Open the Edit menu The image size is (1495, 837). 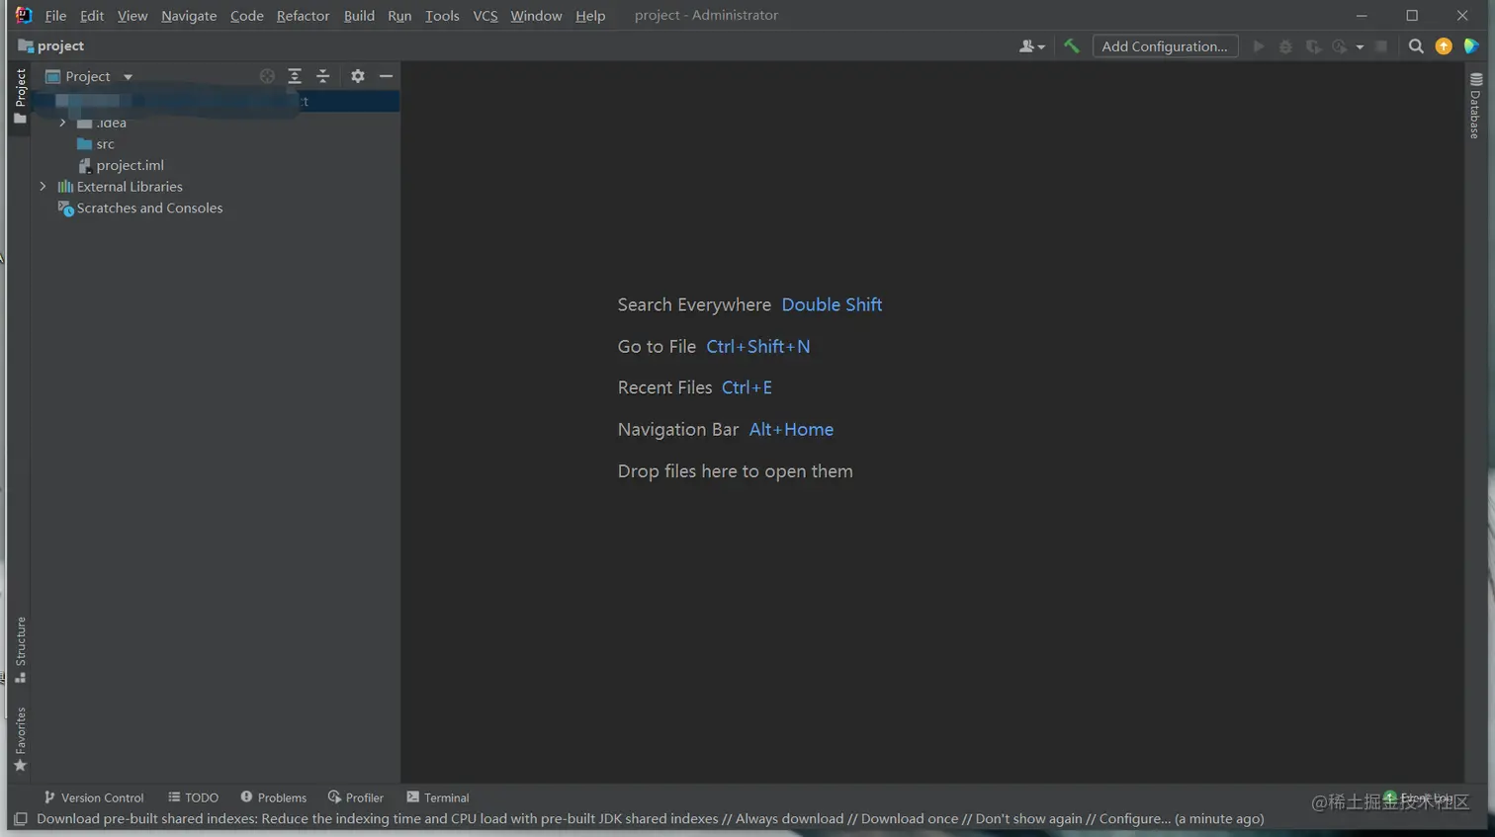92,16
